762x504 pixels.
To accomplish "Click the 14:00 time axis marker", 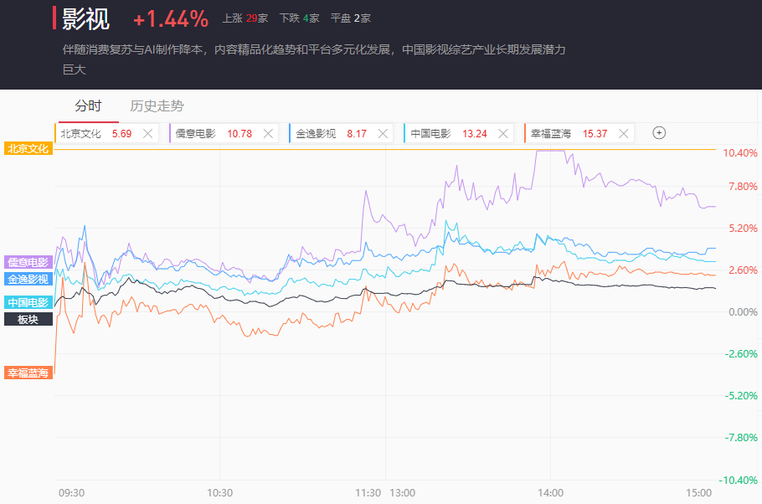I will pos(551,493).
